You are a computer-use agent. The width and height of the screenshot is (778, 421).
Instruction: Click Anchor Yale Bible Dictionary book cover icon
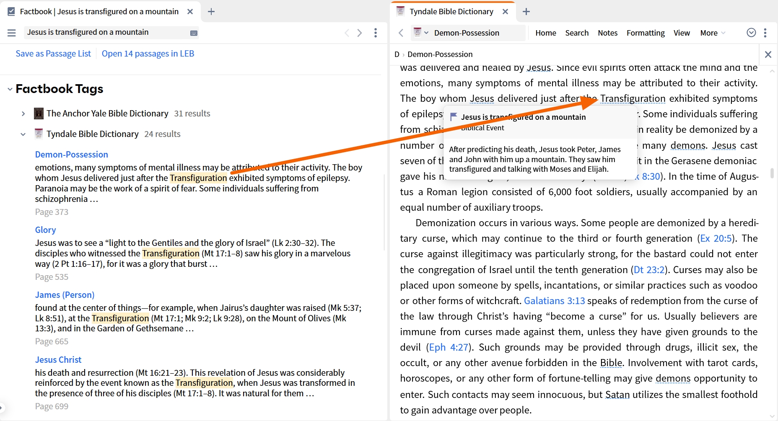pos(39,114)
